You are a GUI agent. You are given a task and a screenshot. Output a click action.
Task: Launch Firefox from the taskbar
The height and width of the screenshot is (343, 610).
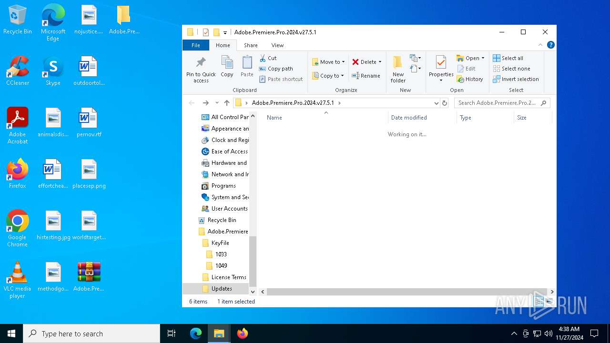243,333
